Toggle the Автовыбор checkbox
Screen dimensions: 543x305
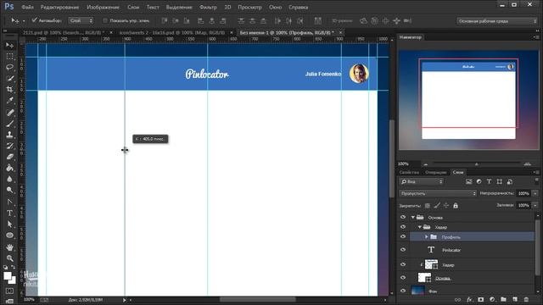(34, 20)
